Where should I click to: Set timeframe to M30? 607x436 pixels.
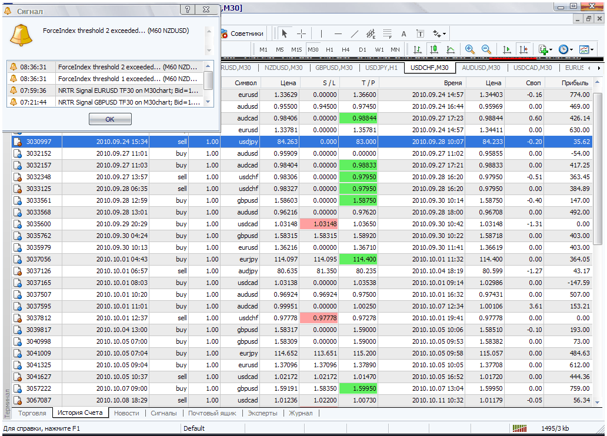tap(313, 49)
